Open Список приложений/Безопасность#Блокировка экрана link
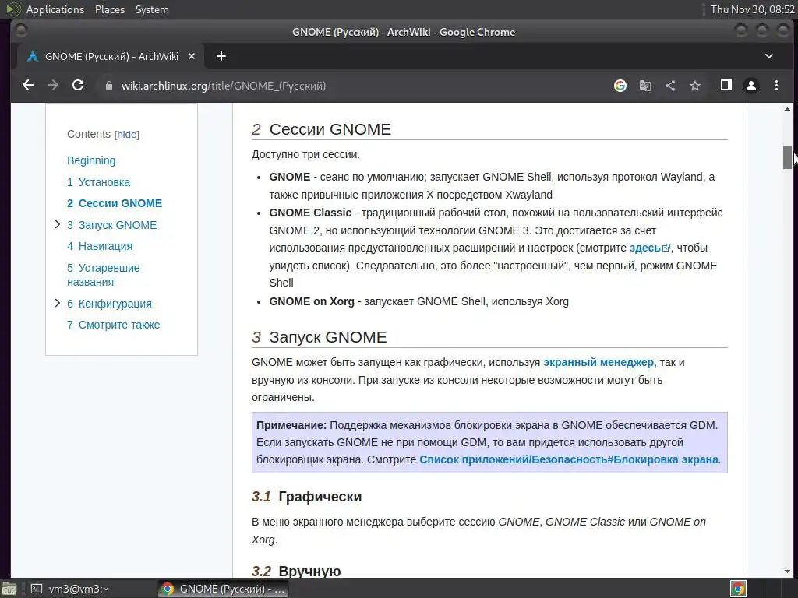798x598 pixels. click(x=569, y=459)
